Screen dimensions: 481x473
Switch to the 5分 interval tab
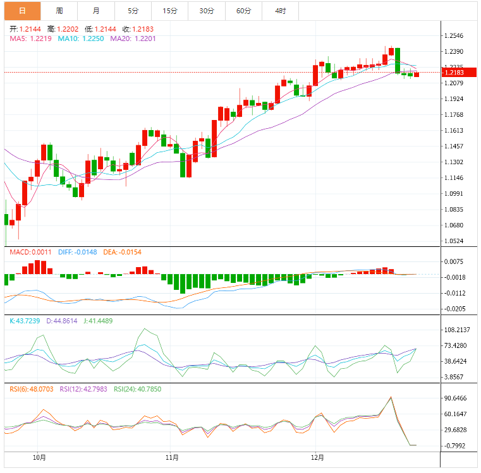pyautogui.click(x=133, y=11)
